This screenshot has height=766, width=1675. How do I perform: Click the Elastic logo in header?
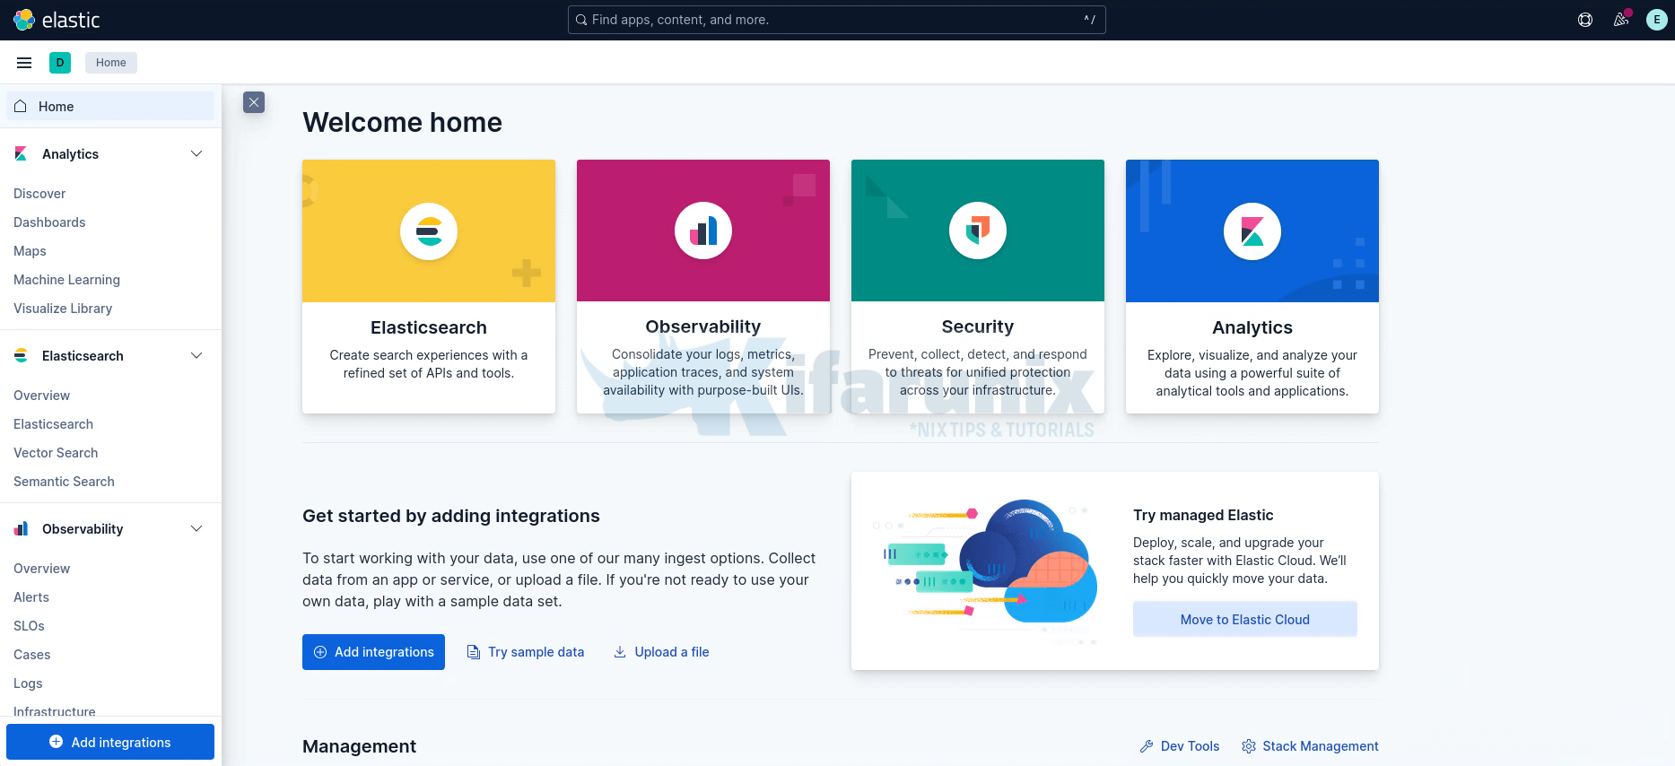pos(56,20)
